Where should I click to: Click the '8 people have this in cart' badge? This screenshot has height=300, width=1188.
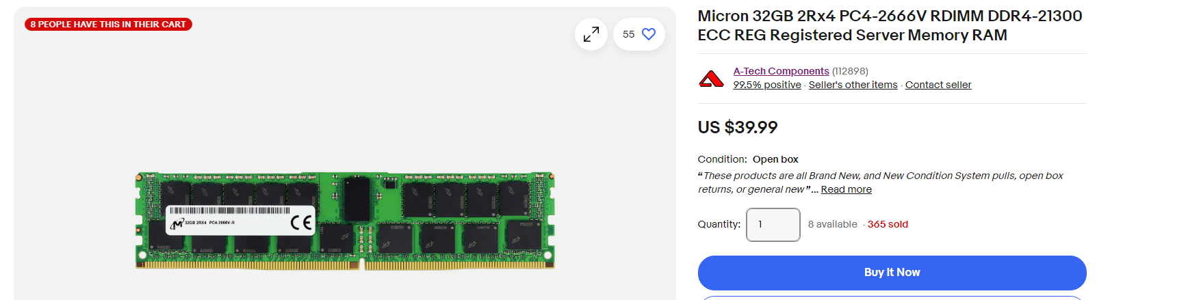108,25
